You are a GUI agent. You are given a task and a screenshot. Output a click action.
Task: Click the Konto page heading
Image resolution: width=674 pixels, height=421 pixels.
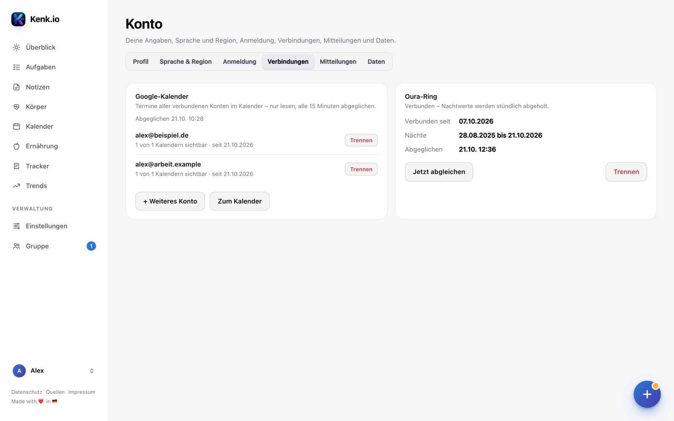tap(144, 24)
